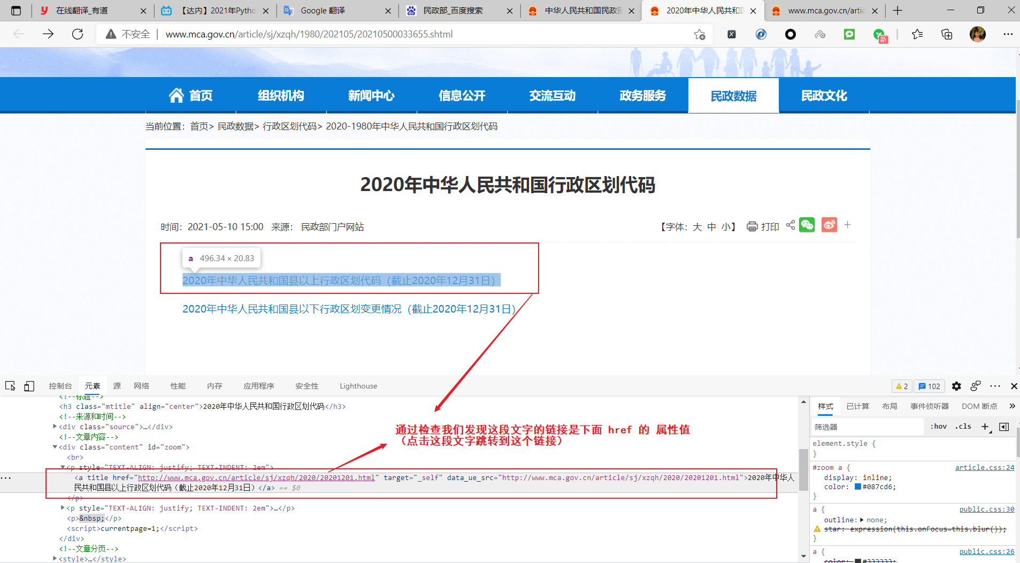Open the DevTools customize feedback icon

976,386
